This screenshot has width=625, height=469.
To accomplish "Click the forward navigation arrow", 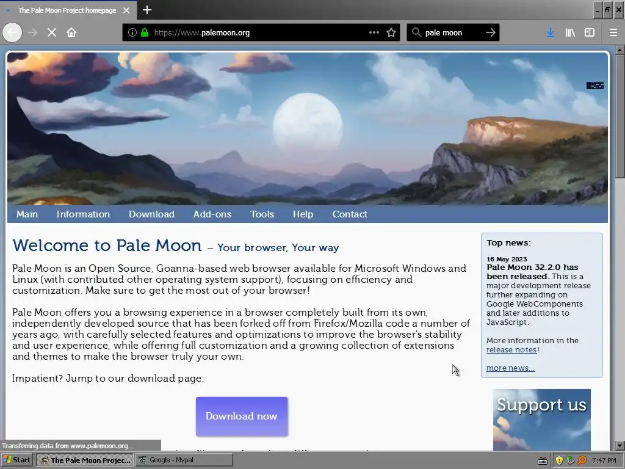I will click(33, 32).
